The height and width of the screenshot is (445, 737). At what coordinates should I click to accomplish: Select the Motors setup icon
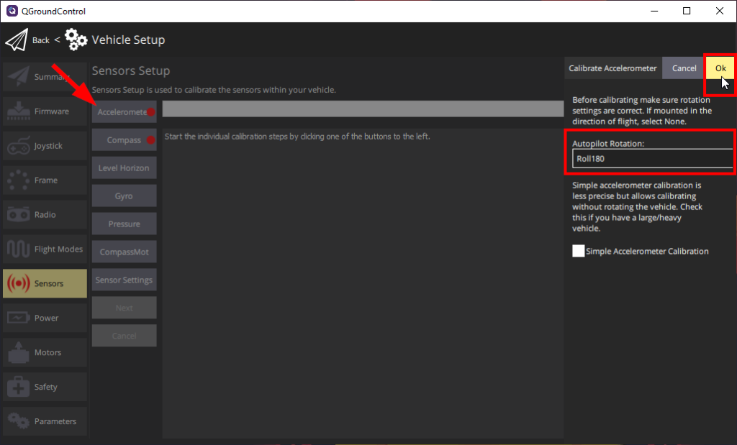pyautogui.click(x=18, y=352)
